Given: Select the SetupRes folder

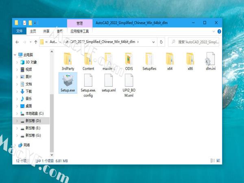Looking at the screenshot, I should click(149, 61).
